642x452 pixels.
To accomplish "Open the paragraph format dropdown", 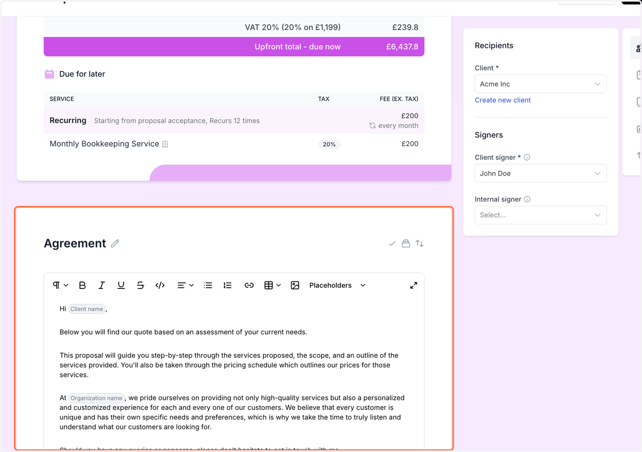I will (60, 285).
